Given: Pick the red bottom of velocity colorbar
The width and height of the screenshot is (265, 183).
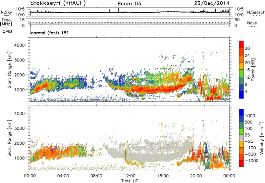Looking at the screenshot, I should click(241, 164).
